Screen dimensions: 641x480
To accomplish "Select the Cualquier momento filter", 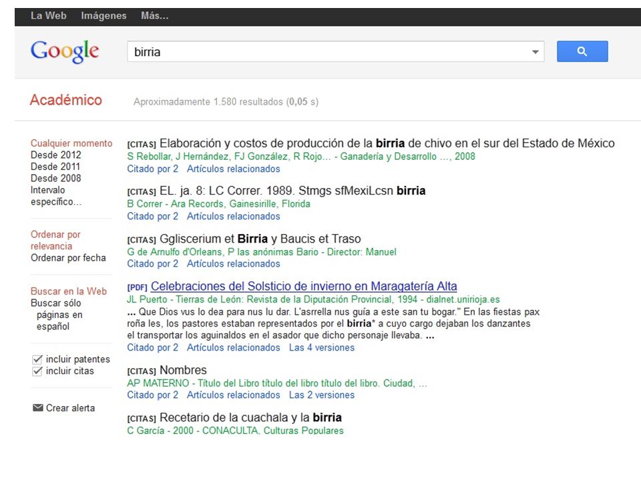I will coord(71,143).
